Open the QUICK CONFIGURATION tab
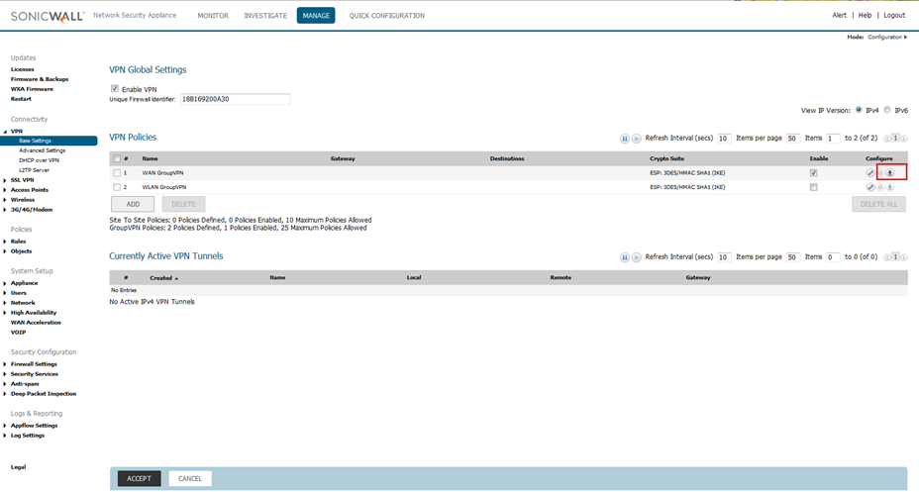Screen dimensions: 919x492 tap(386, 16)
